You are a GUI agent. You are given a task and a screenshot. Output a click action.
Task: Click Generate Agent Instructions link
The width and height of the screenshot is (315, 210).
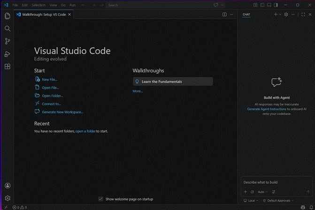[266, 109]
